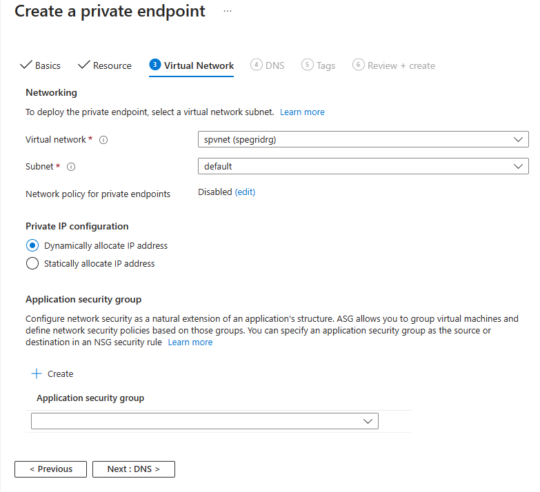Open the Virtual network dropdown
The width and height of the screenshot is (540, 492).
pos(363,140)
